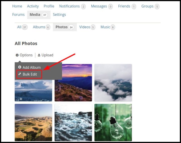Navigate to Groups
Image resolution: width=181 pixels, height=143 pixels.
pos(147,6)
